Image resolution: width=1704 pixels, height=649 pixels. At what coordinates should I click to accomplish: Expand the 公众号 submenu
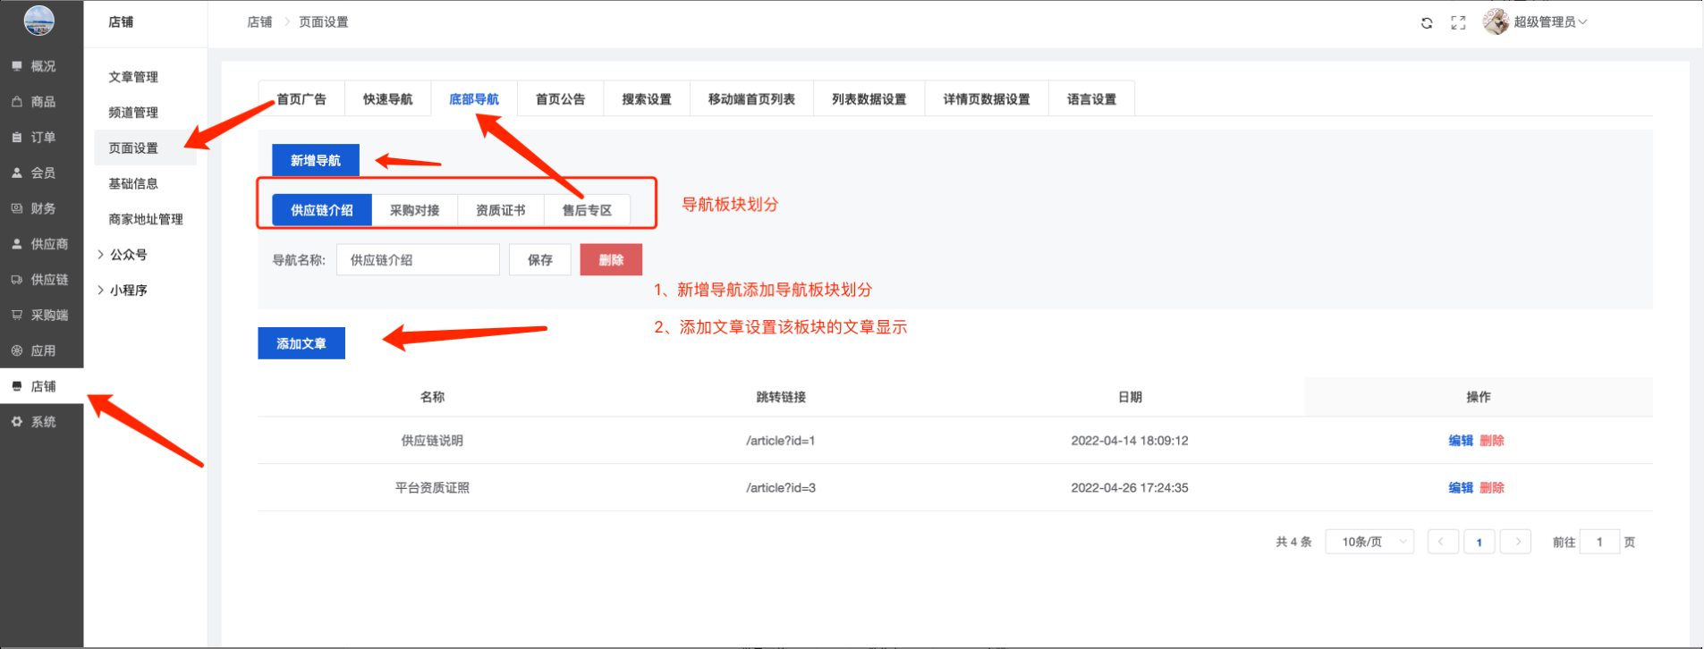tap(128, 255)
